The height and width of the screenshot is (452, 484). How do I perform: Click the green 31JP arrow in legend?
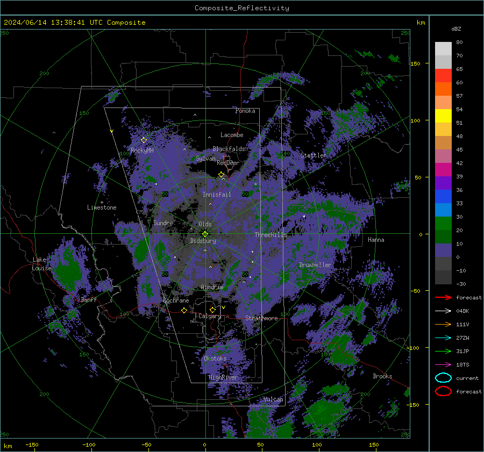(443, 351)
